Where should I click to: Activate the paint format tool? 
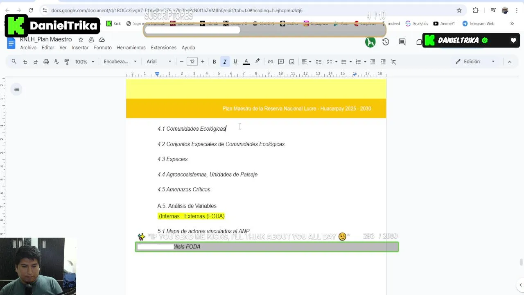(x=67, y=62)
